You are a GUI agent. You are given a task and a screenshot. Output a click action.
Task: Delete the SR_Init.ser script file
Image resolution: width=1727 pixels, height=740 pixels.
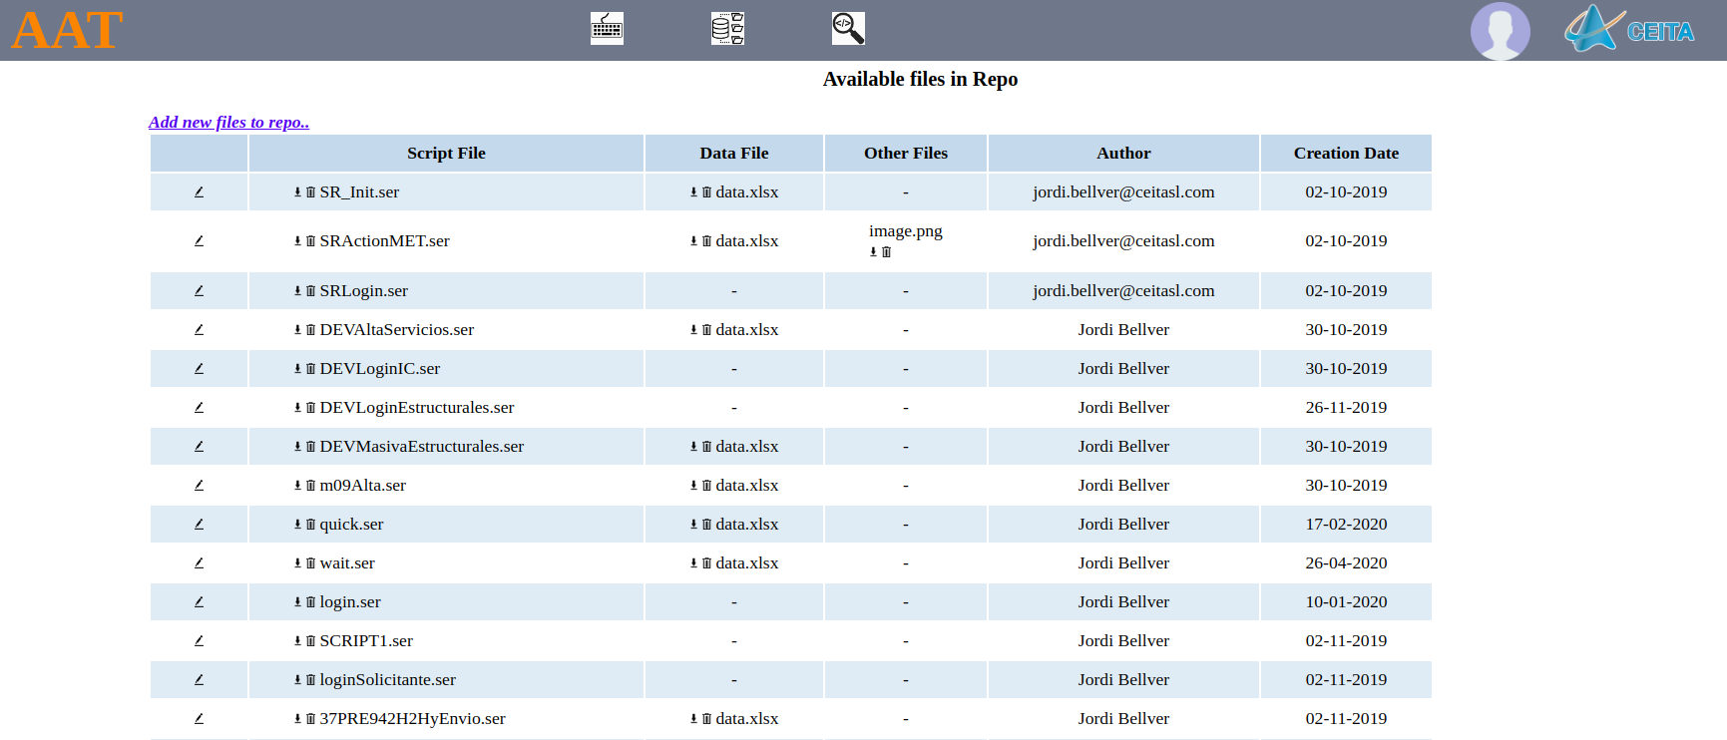310,192
